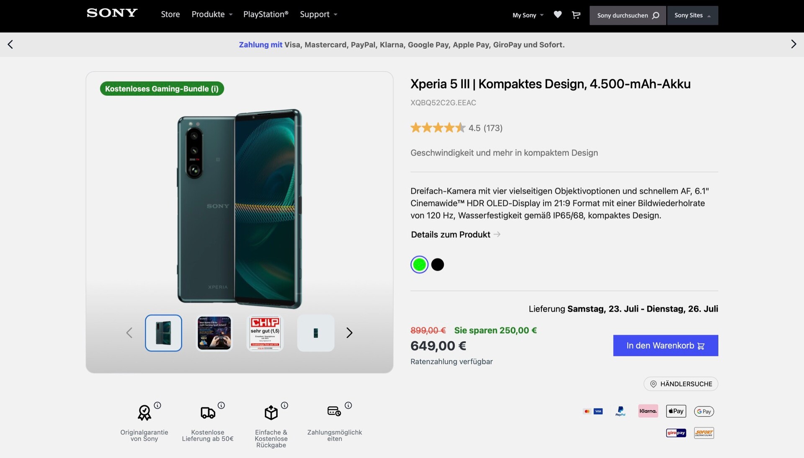Open the My Sony dropdown
804x458 pixels.
(x=528, y=15)
